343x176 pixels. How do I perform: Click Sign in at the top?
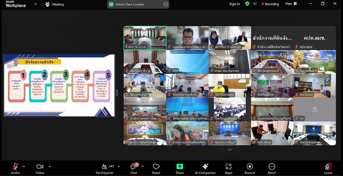pos(234,4)
